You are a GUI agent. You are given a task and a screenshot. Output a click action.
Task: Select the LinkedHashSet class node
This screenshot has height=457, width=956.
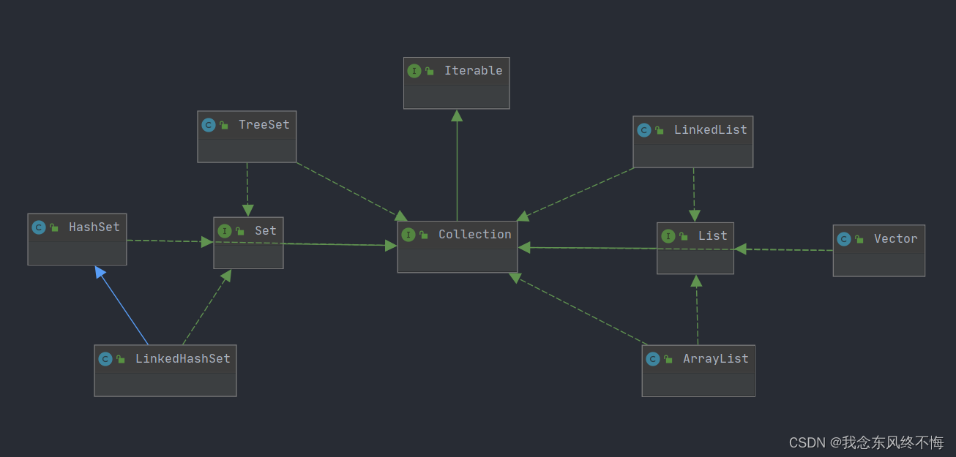point(165,369)
